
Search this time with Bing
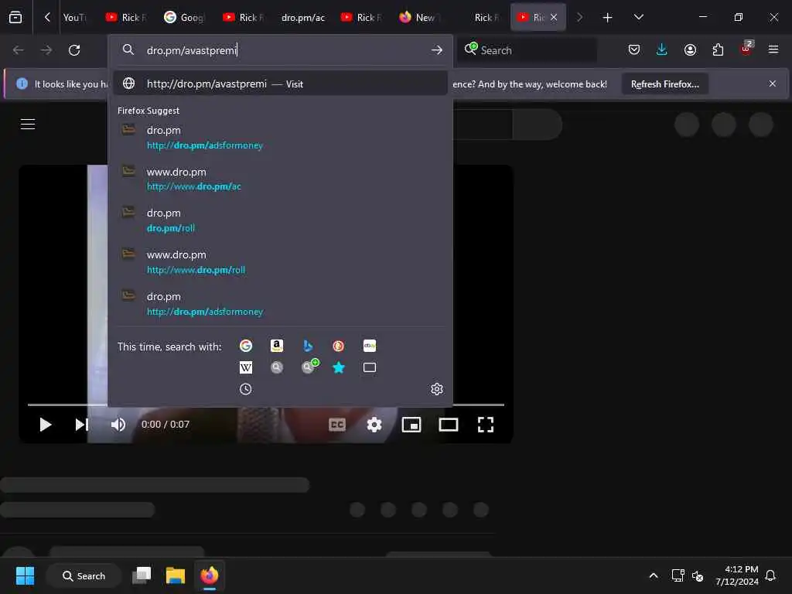[307, 346]
